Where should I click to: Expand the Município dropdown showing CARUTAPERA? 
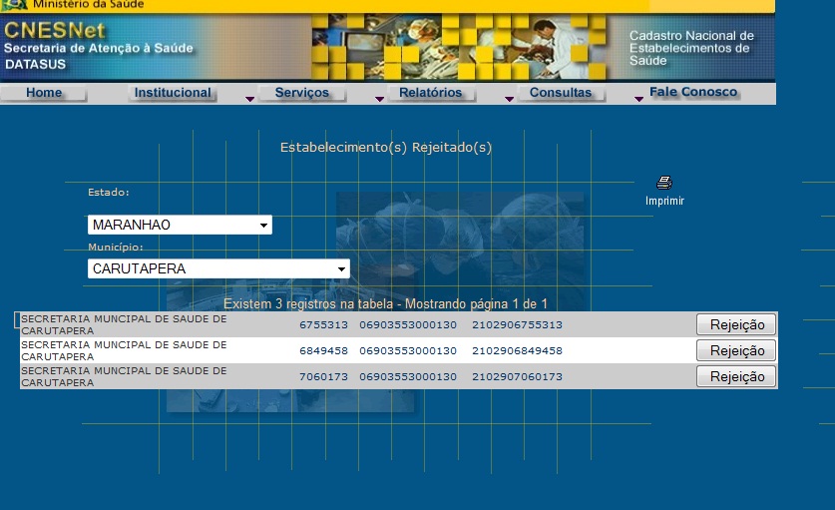click(218, 268)
